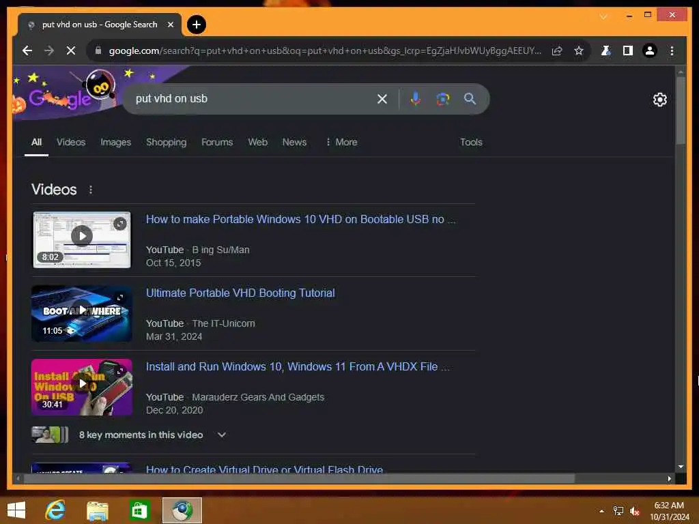Click the active Chrome taskbar button
699x524 pixels.
pyautogui.click(x=182, y=510)
